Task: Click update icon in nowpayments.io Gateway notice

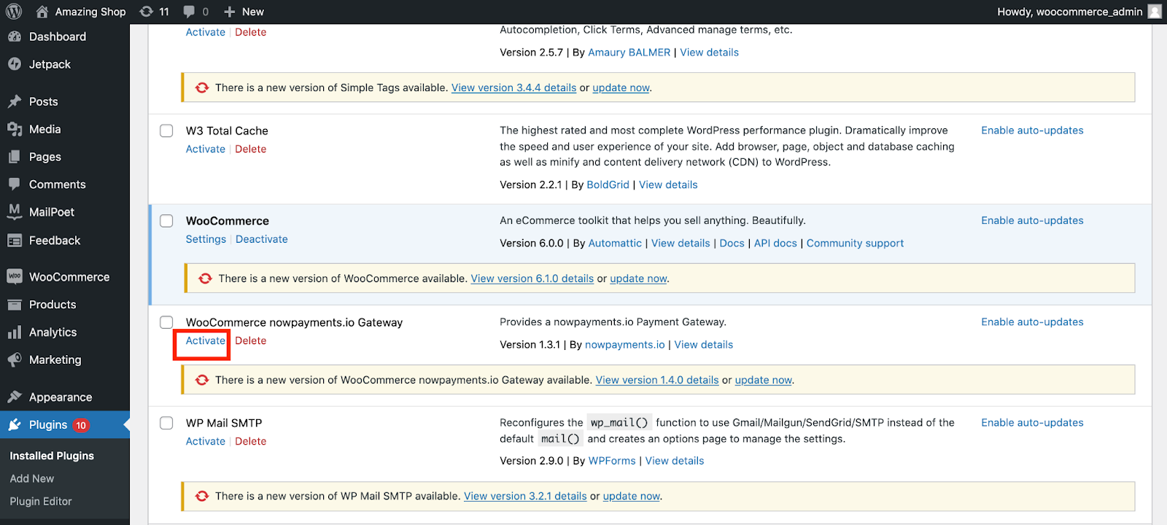Action: pos(202,380)
